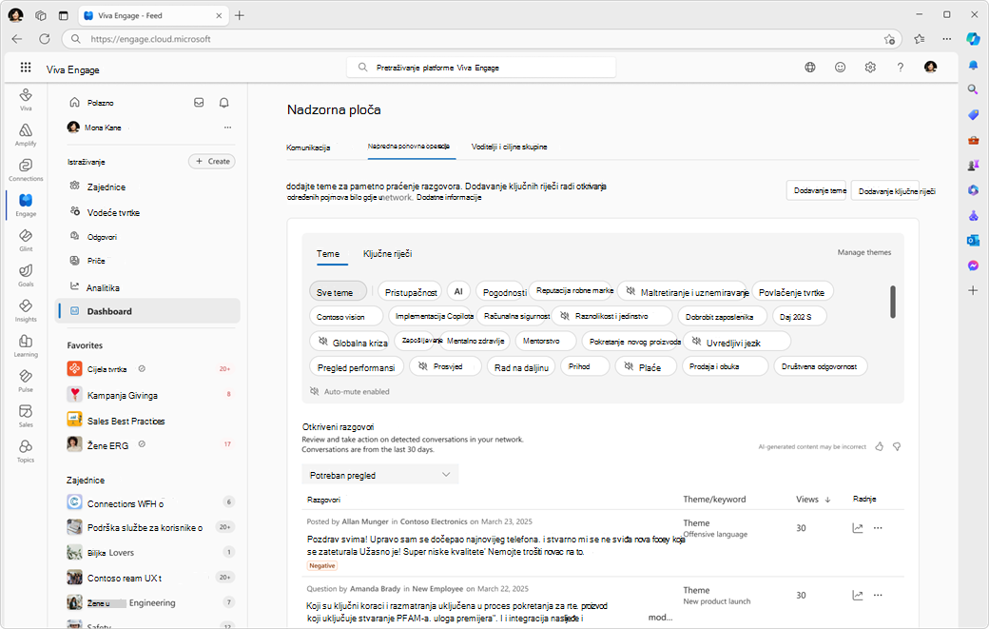The width and height of the screenshot is (989, 629).
Task: Open the app launcher waffle icon
Action: pyautogui.click(x=26, y=68)
